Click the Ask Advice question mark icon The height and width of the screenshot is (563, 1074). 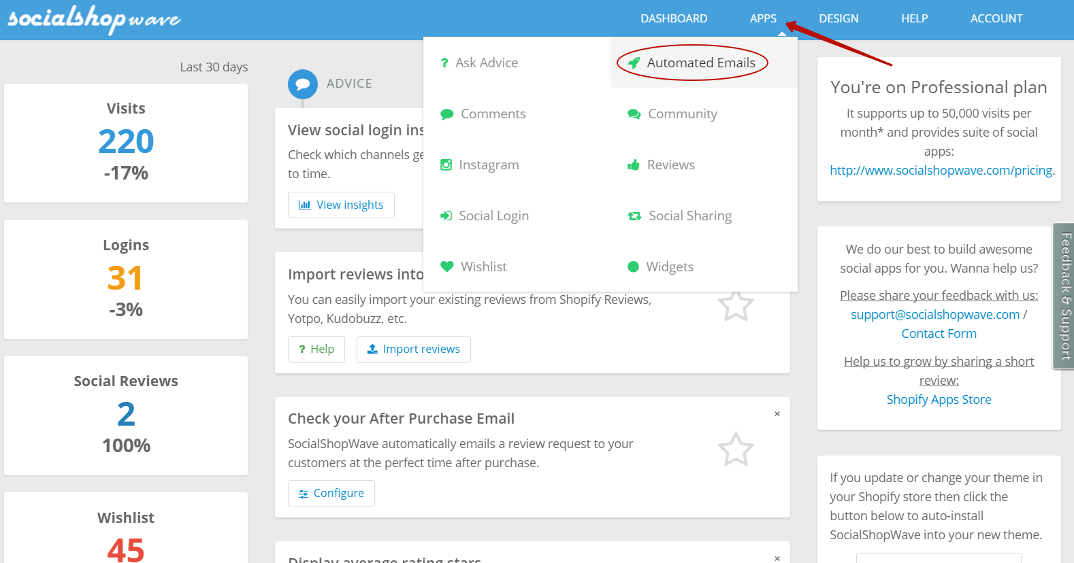[444, 63]
